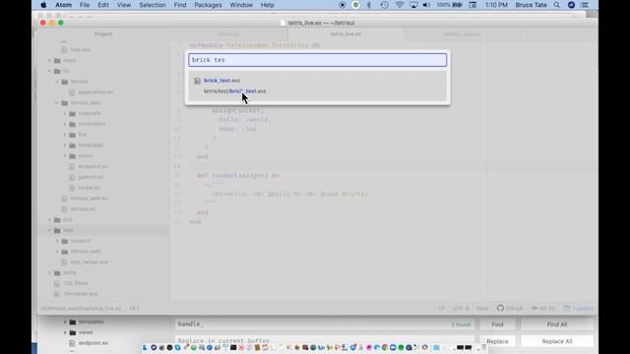
Task: Open router.ex in the tree
Action: click(x=90, y=188)
